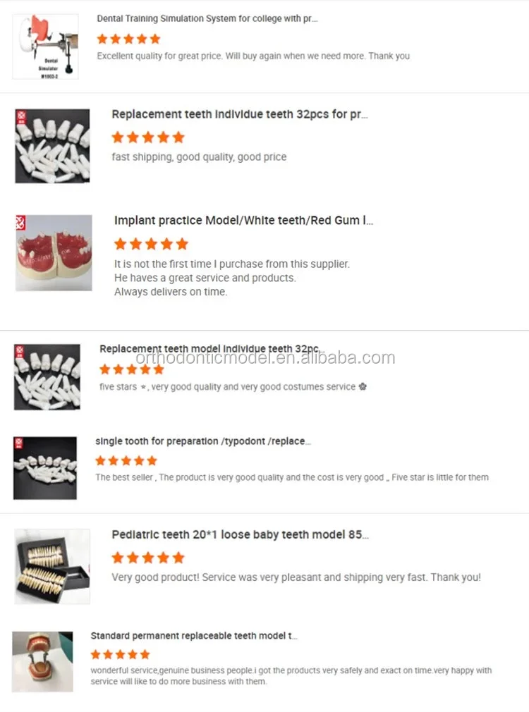Open the Dental Training Simulation System thumbnail
Screen dimensions: 529x712
point(45,47)
